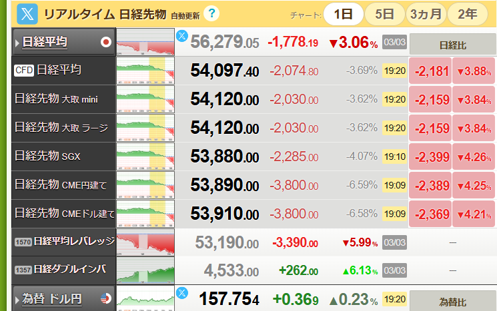
Task: Click the ▼3.88% 日経比 cell
Action: 474,71
